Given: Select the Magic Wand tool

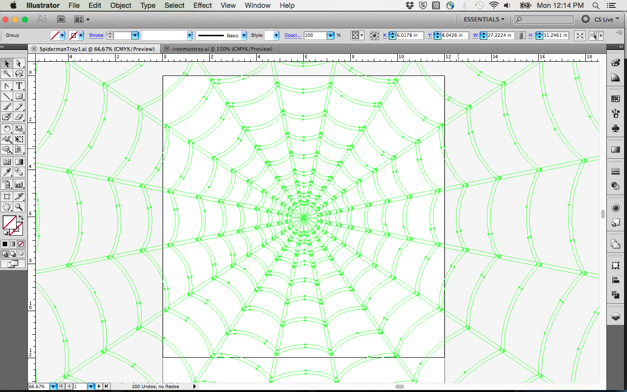Looking at the screenshot, I should tap(7, 73).
